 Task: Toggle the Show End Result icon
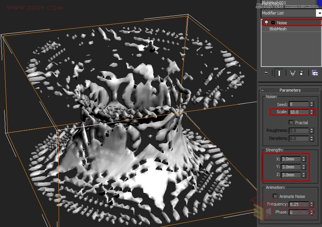(278, 73)
